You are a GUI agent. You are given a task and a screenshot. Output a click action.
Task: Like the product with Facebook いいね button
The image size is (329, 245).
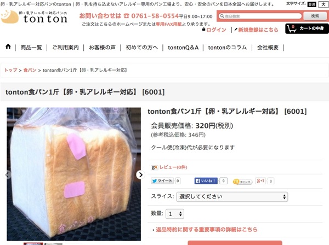tap(206, 181)
